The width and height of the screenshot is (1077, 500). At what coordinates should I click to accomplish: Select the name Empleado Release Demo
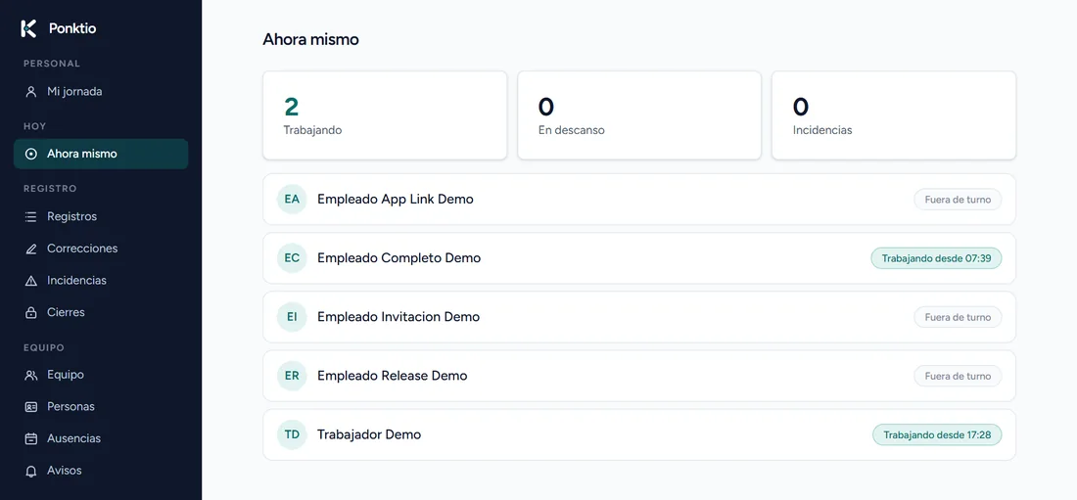pyautogui.click(x=393, y=376)
